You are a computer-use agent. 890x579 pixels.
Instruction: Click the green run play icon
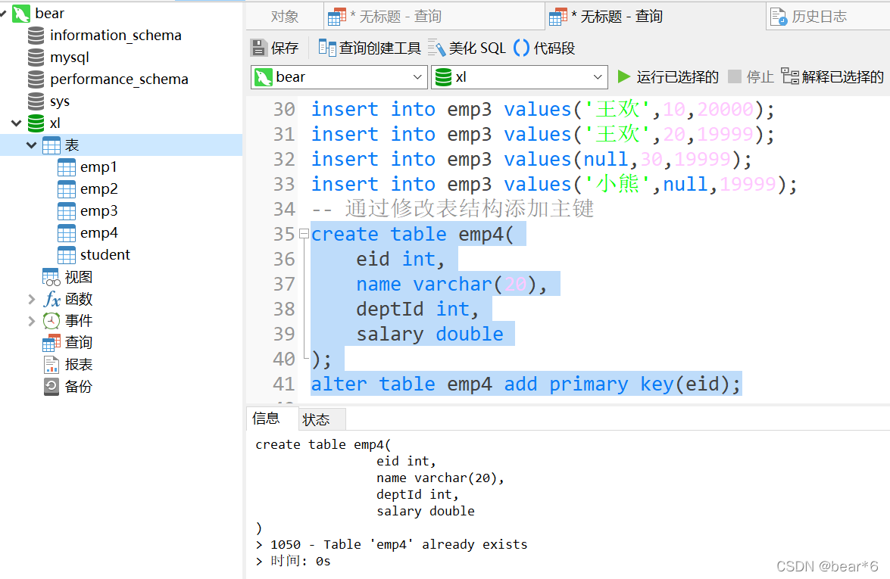[624, 76]
